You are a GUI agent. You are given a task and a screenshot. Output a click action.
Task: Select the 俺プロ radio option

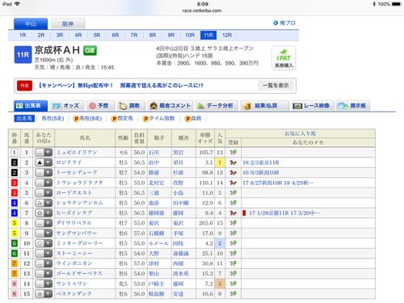(276, 23)
